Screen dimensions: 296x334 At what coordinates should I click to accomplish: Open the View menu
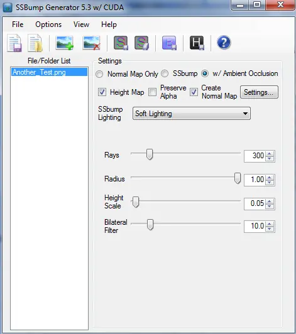(x=81, y=24)
